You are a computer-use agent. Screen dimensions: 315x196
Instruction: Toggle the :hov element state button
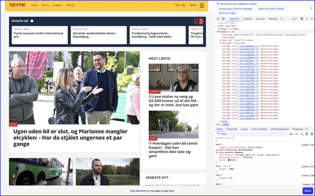click(291, 134)
